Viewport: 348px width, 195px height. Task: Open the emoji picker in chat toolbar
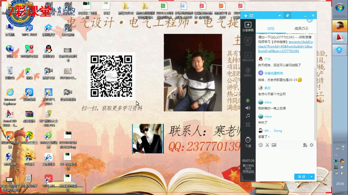tap(261, 145)
